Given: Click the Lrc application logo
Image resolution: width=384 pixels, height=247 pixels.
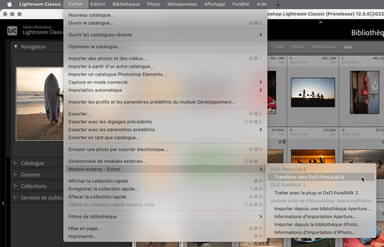Looking at the screenshot, I should point(12,31).
